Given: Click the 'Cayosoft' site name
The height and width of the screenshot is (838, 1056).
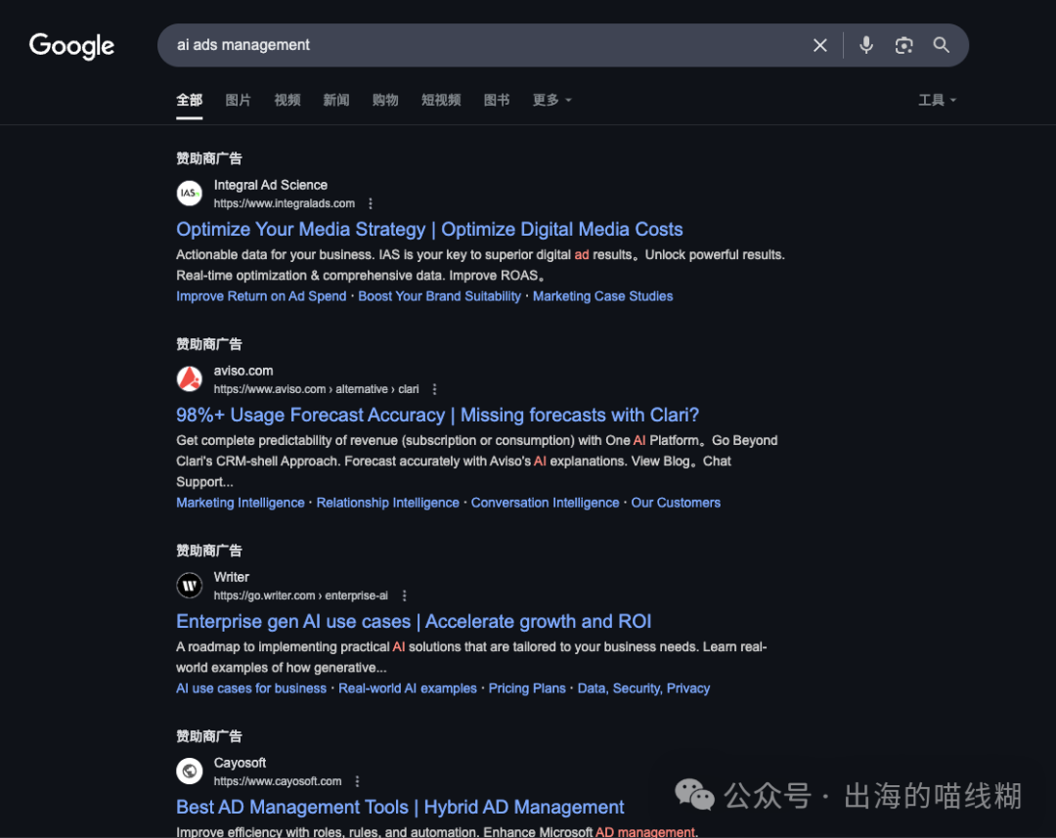Looking at the screenshot, I should coord(240,763).
